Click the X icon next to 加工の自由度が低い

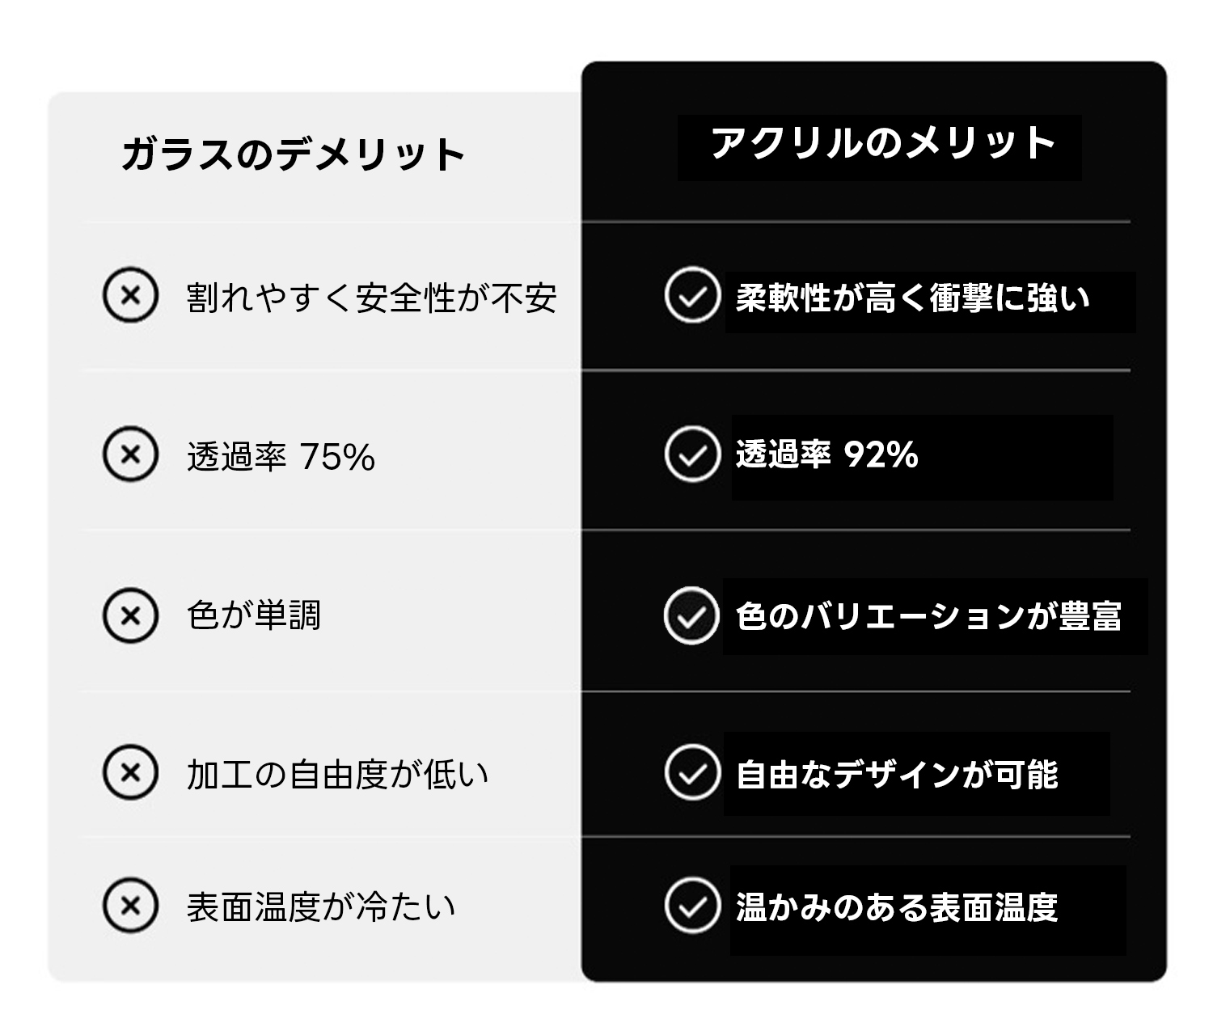[130, 772]
